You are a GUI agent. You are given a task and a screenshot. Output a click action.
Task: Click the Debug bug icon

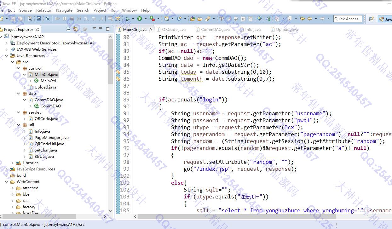127,19
